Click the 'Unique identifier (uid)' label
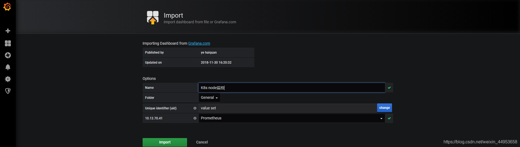Viewport: 520px width, 147px height. [x=161, y=108]
